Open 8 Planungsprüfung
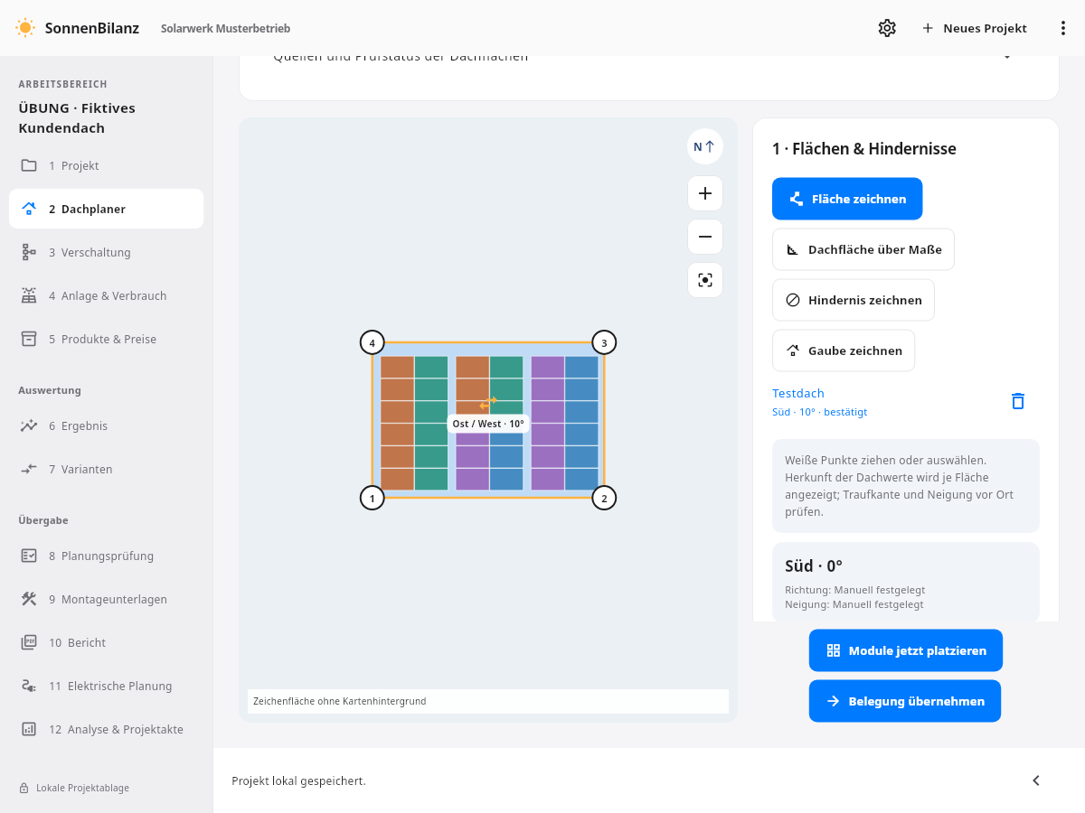The height and width of the screenshot is (813, 1085). 107,556
